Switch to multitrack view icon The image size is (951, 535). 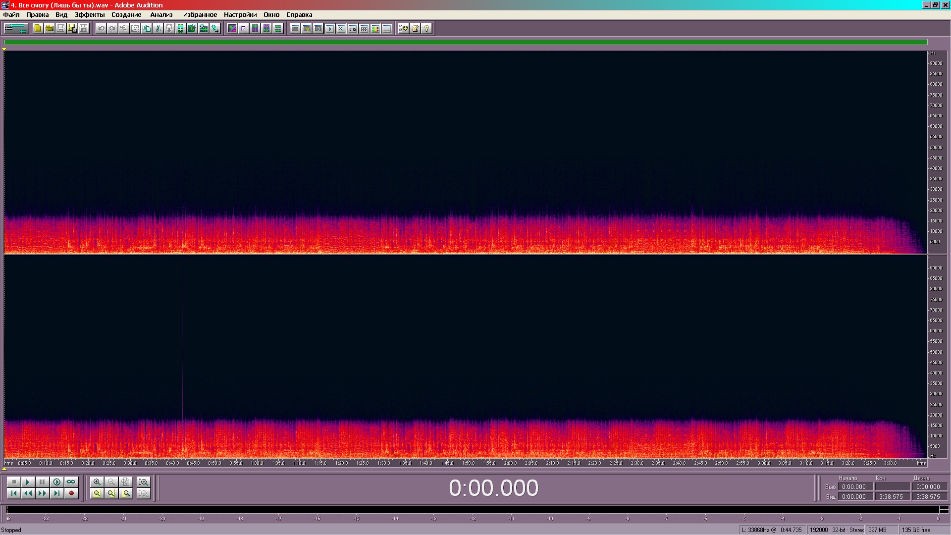(x=16, y=29)
